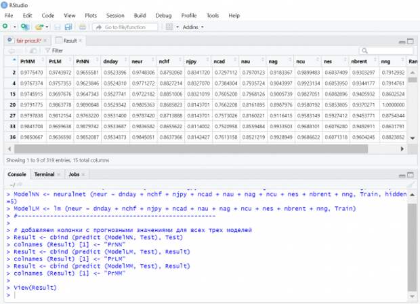Open the Debug menu
The height and width of the screenshot is (304, 420).
tap(163, 16)
